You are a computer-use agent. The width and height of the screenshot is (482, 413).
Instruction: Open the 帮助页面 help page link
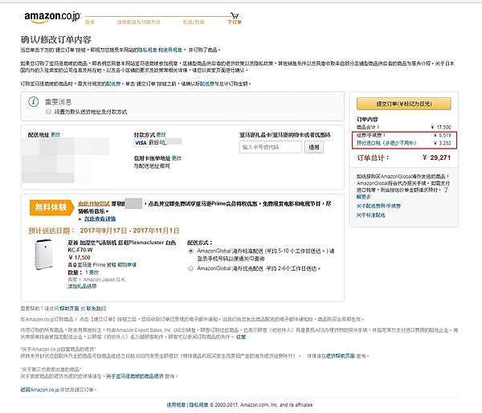[69, 309]
